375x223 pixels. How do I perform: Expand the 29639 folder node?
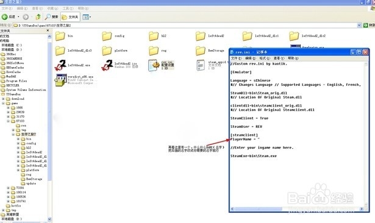pyautogui.click(x=8, y=112)
